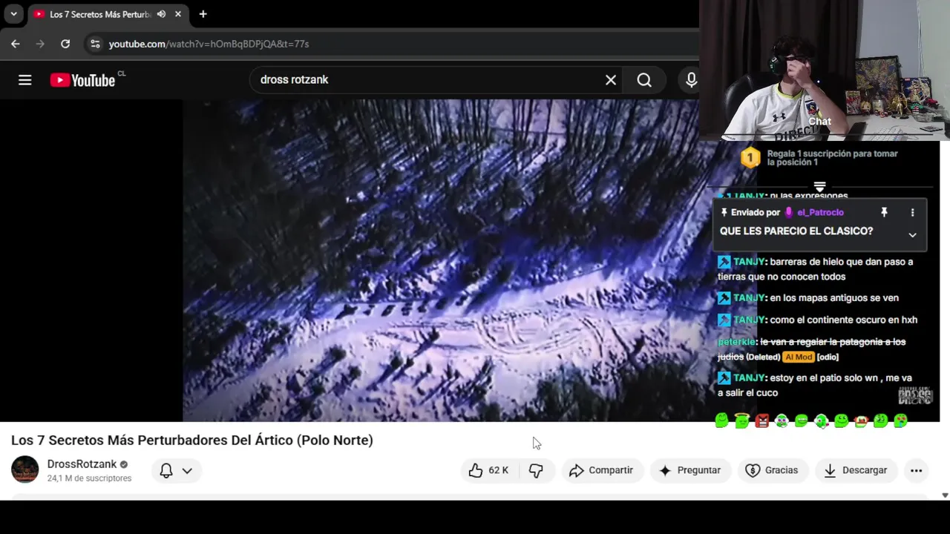This screenshot has height=534, width=950.
Task: Open el_Patroclo's profile in pinned message
Action: pyautogui.click(x=820, y=212)
